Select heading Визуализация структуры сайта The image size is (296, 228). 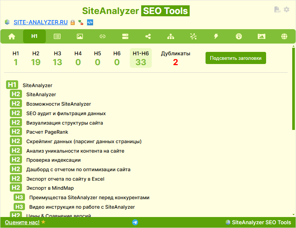point(65,123)
